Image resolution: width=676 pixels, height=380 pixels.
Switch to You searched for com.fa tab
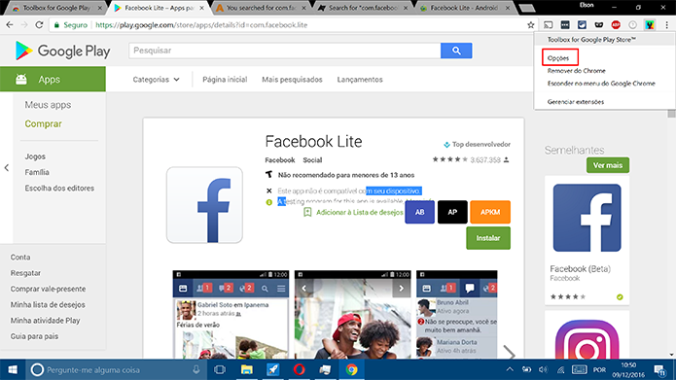[x=261, y=8]
